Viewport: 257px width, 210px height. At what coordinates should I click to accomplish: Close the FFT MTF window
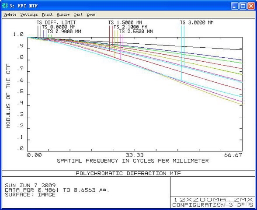pos(251,6)
